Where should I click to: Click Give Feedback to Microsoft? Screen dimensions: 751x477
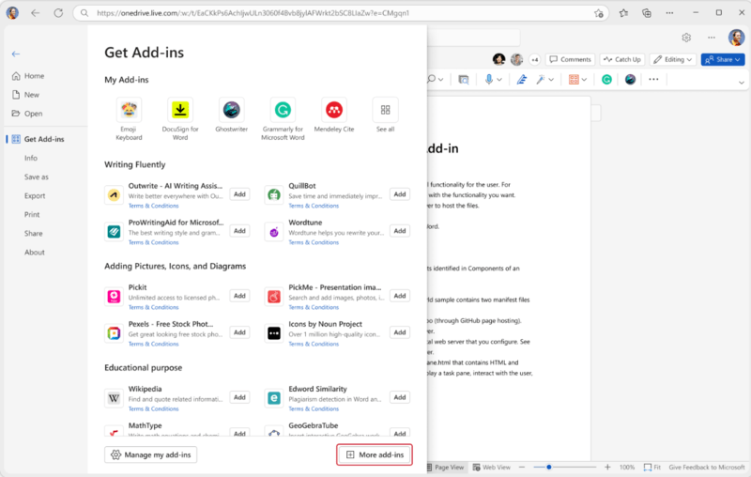pyautogui.click(x=707, y=468)
